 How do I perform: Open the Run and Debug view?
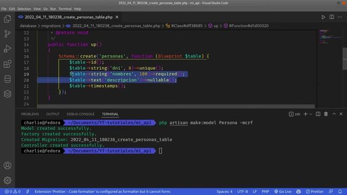[x=7, y=49]
